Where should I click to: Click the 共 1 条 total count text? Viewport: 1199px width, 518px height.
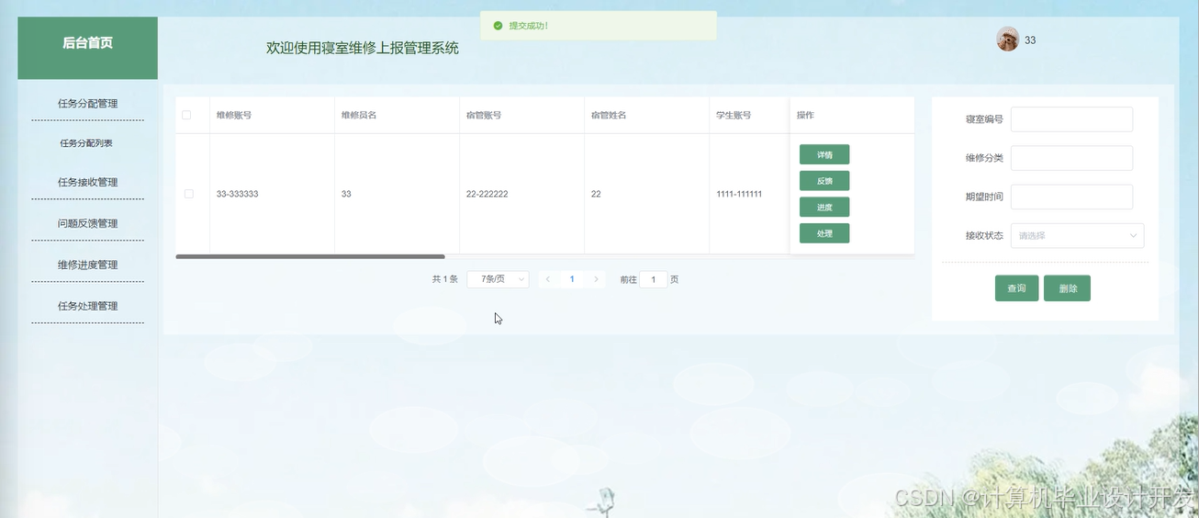click(444, 279)
